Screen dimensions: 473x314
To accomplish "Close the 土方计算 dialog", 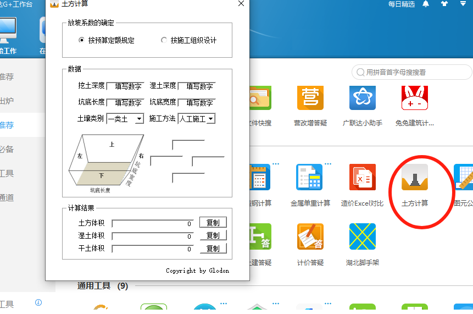I will (x=241, y=4).
